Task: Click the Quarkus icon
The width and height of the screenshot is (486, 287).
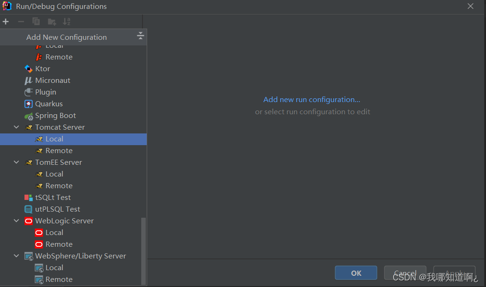Action: [x=29, y=104]
